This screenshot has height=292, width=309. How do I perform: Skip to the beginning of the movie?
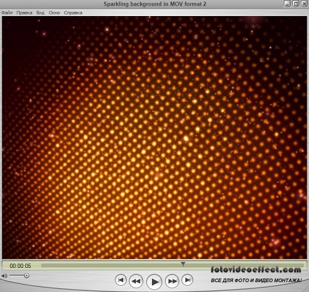click(121, 280)
